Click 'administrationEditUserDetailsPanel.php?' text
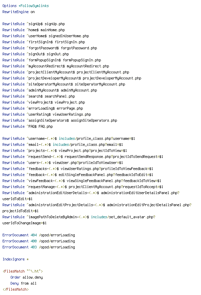 pos(140,192)
